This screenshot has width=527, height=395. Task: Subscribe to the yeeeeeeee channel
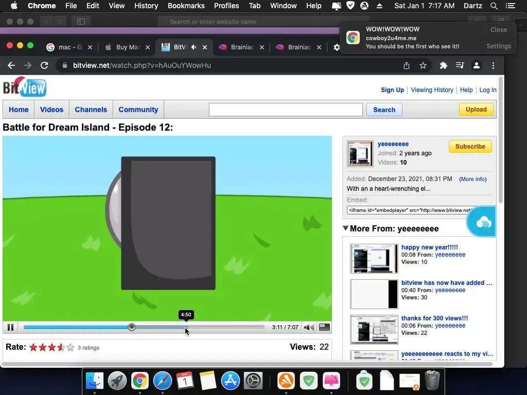470,147
